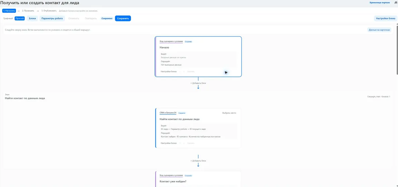The image size is (398, 187).
Task: Open Настройки блока in top toolbar
Action: click(386, 18)
